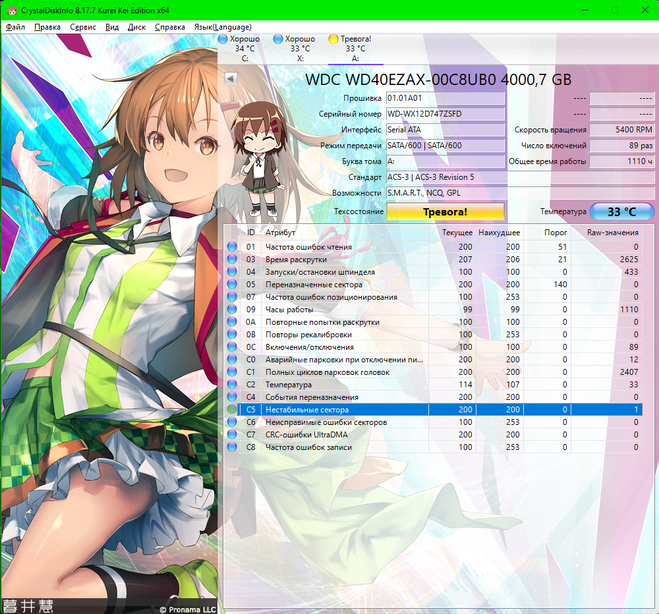Click status icon for Повторные попытки раскрутки
Screen dimensions: 659x614
coord(232,322)
